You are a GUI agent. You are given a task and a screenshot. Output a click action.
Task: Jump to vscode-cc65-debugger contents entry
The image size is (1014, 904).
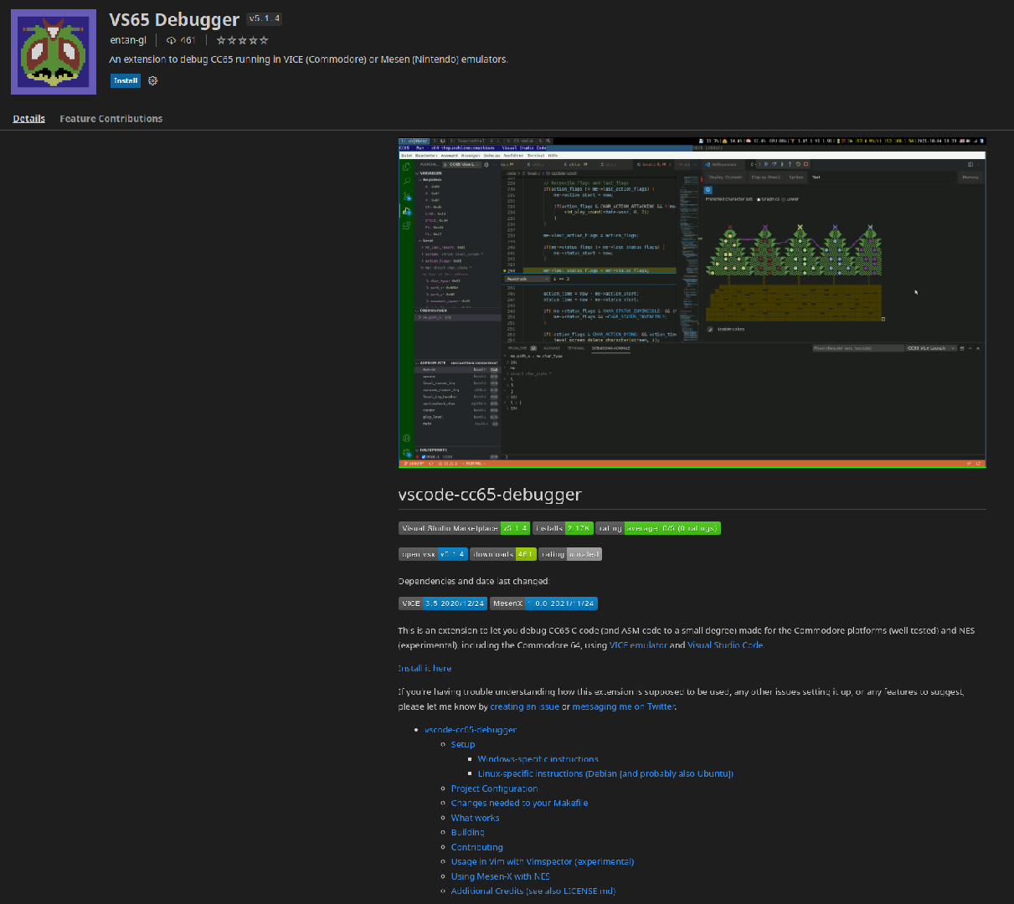tap(470, 730)
